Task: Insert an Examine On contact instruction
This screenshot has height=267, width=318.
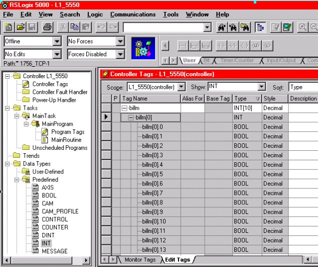Action: tap(221, 46)
